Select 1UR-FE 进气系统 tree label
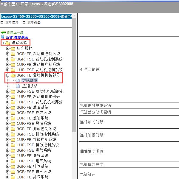179x179 pixels. [x=33, y=155]
